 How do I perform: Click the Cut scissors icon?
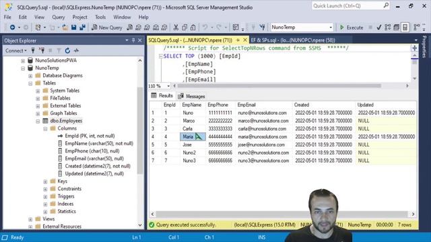click(176, 27)
